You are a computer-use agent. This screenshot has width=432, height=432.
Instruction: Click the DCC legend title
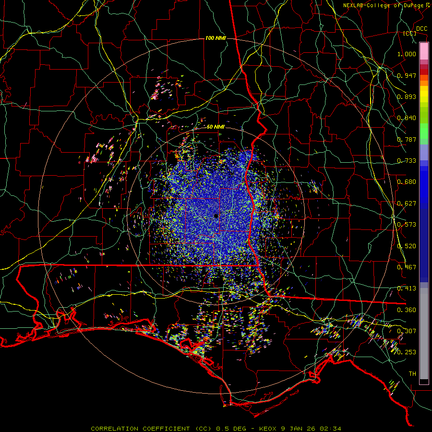click(422, 29)
